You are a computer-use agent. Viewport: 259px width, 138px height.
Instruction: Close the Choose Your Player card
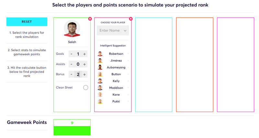131,19
